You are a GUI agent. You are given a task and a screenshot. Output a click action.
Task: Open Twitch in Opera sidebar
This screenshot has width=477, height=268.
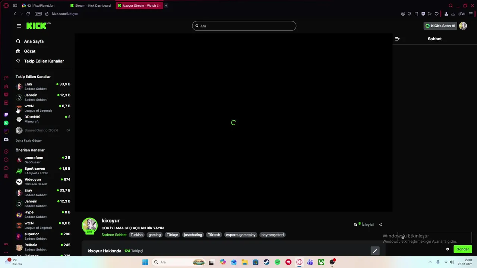[6, 115]
